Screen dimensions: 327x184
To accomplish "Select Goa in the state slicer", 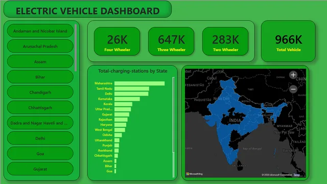I will [40, 153].
